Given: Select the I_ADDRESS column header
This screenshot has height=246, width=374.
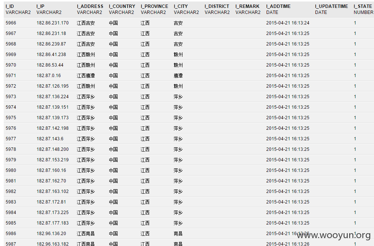Looking at the screenshot, I should [x=90, y=6].
